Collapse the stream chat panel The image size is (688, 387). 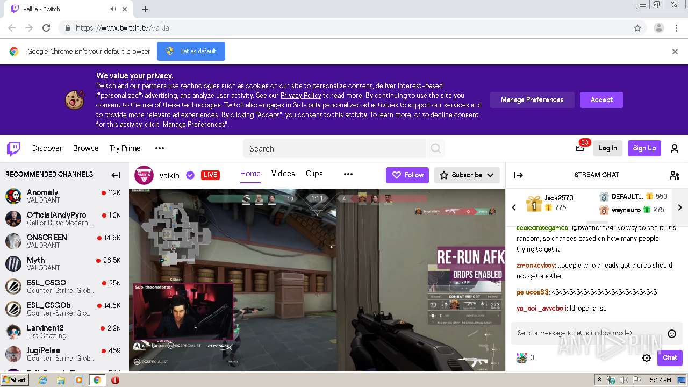[x=519, y=175]
